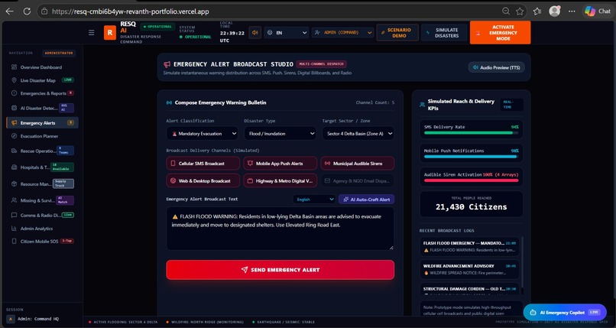Toggle Highway & Metro Digital channel

(280, 180)
